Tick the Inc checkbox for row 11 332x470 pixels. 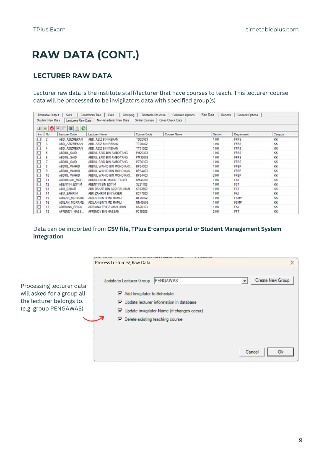pos(39,180)
